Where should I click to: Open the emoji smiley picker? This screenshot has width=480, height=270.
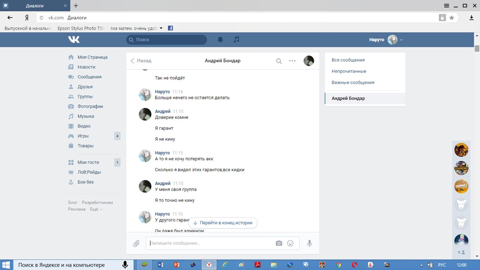tap(290, 243)
